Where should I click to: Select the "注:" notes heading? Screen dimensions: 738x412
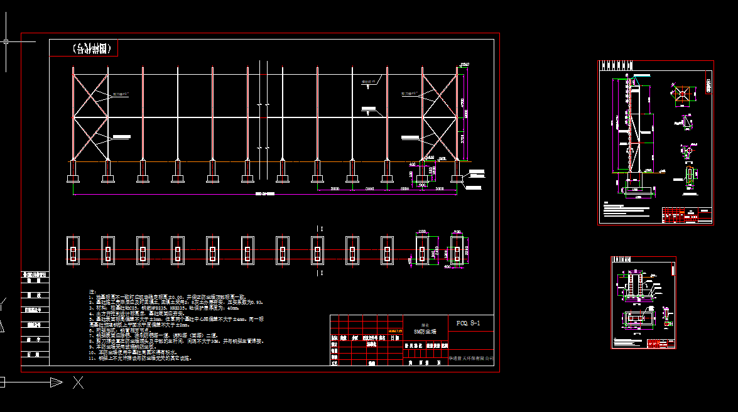92,292
